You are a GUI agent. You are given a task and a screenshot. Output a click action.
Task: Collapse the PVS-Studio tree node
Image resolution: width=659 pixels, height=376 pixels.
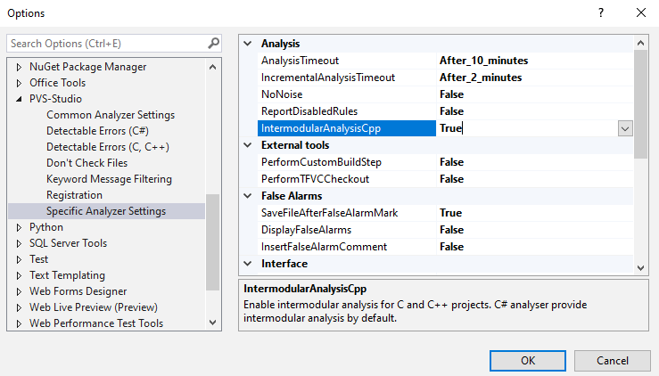pos(21,99)
